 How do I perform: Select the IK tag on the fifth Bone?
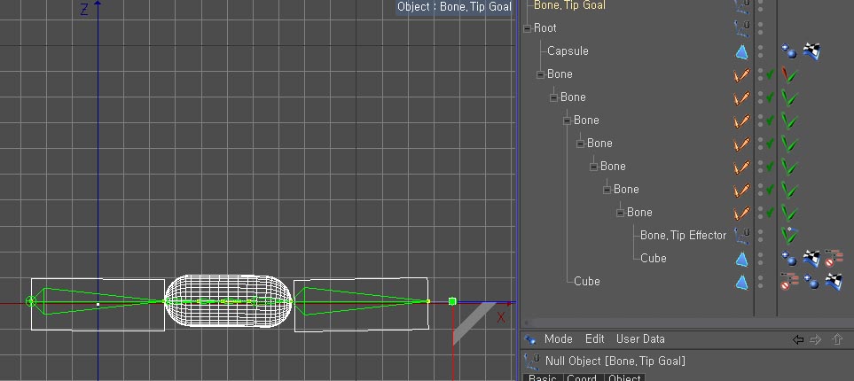pyautogui.click(x=789, y=167)
